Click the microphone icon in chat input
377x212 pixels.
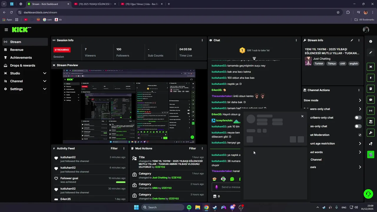pos(216,187)
